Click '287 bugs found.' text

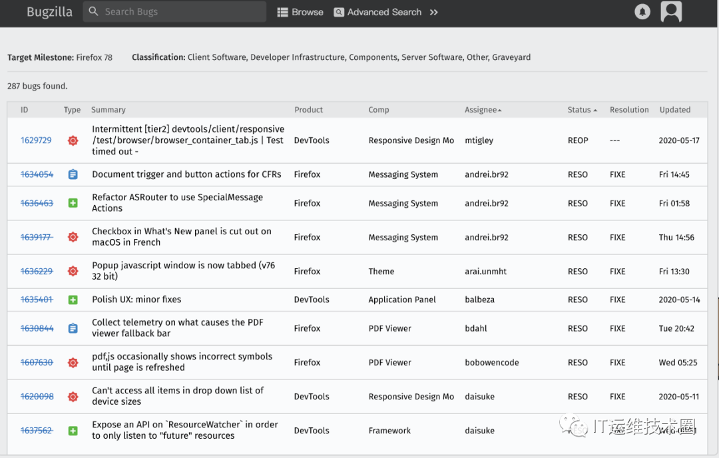(x=37, y=86)
